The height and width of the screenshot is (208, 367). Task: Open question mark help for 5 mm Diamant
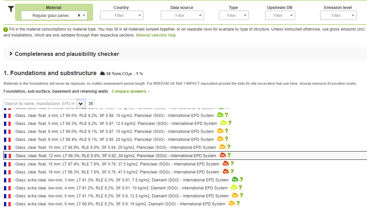(x=241, y=195)
